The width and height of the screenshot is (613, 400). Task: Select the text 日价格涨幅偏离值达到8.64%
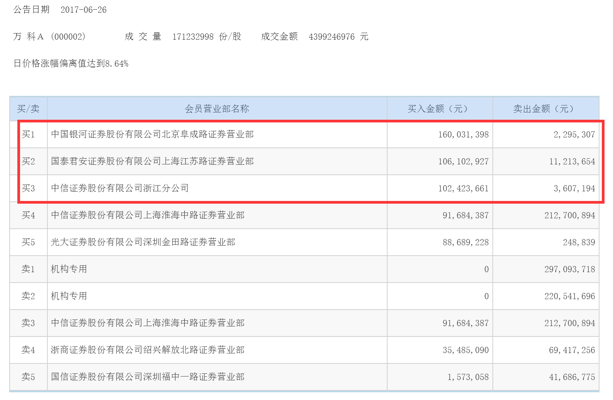(x=71, y=64)
